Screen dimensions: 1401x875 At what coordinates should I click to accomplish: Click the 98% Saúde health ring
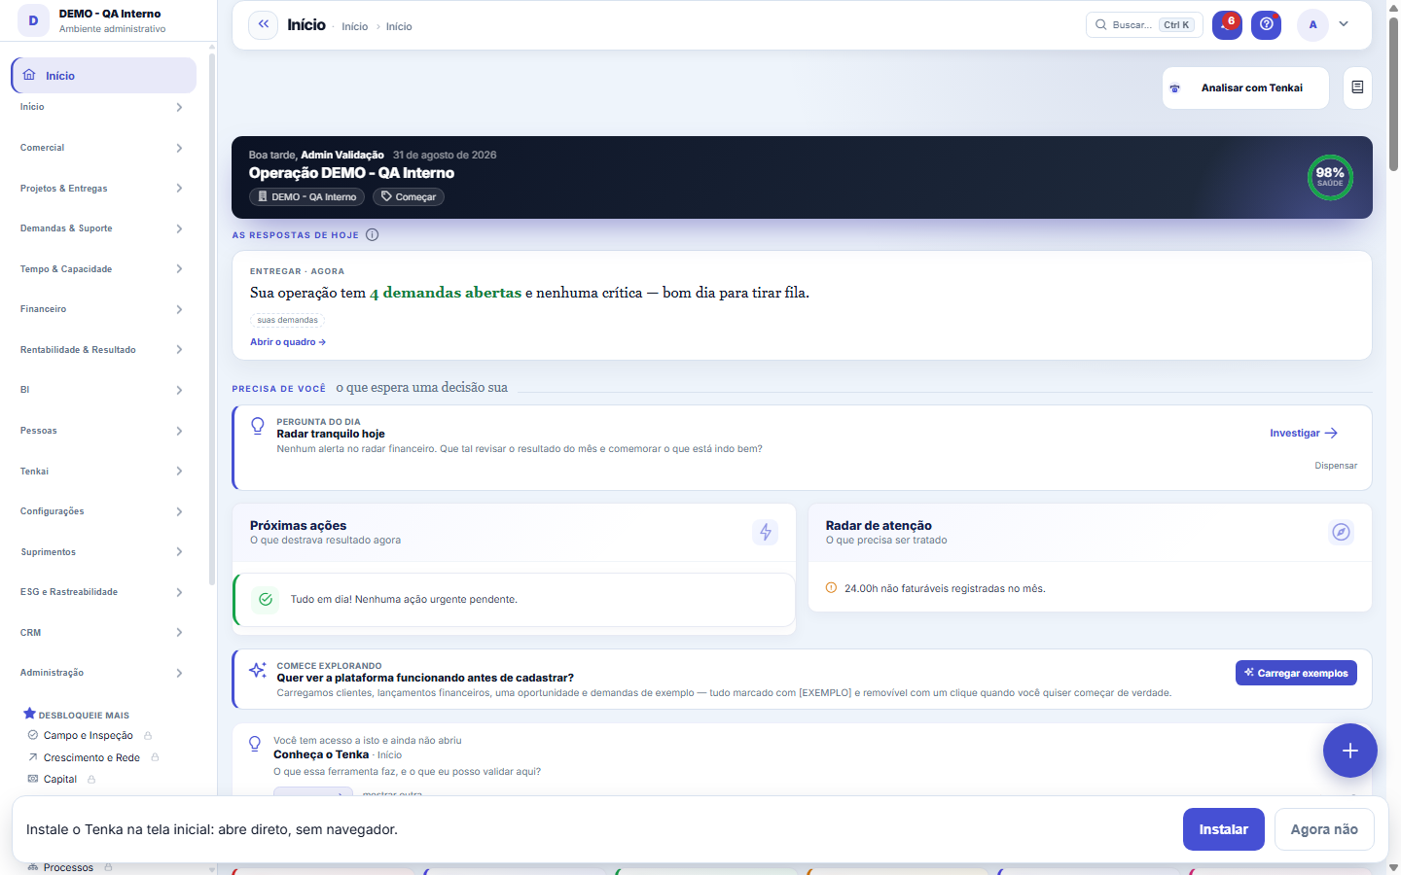(x=1330, y=177)
